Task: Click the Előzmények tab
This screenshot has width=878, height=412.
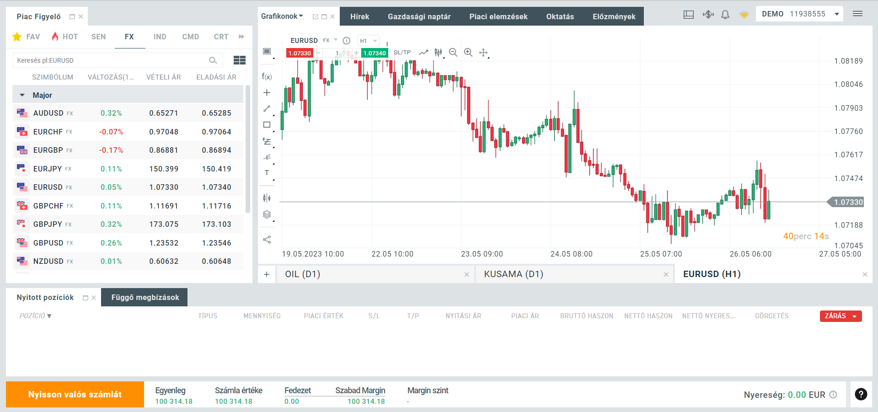Action: tap(614, 16)
